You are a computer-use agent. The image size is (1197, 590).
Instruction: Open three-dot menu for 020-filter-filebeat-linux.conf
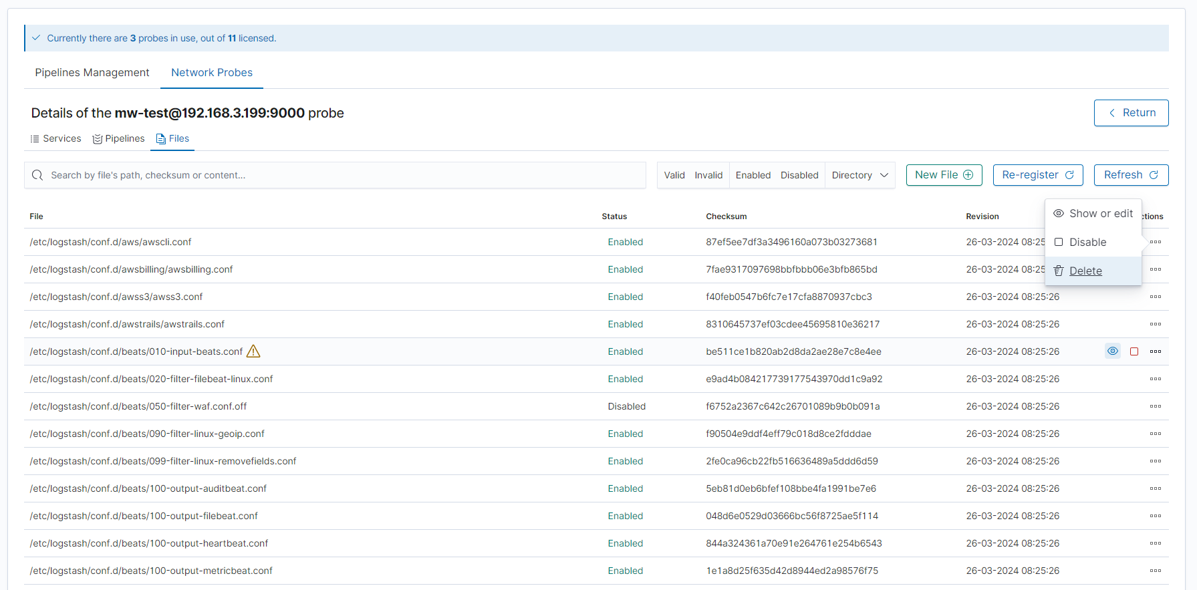tap(1155, 379)
